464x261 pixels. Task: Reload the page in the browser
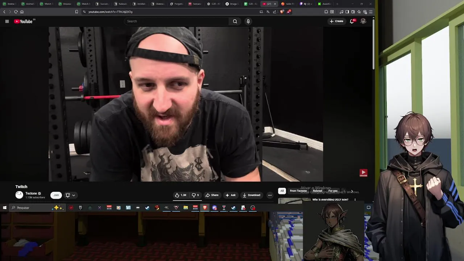point(16,12)
